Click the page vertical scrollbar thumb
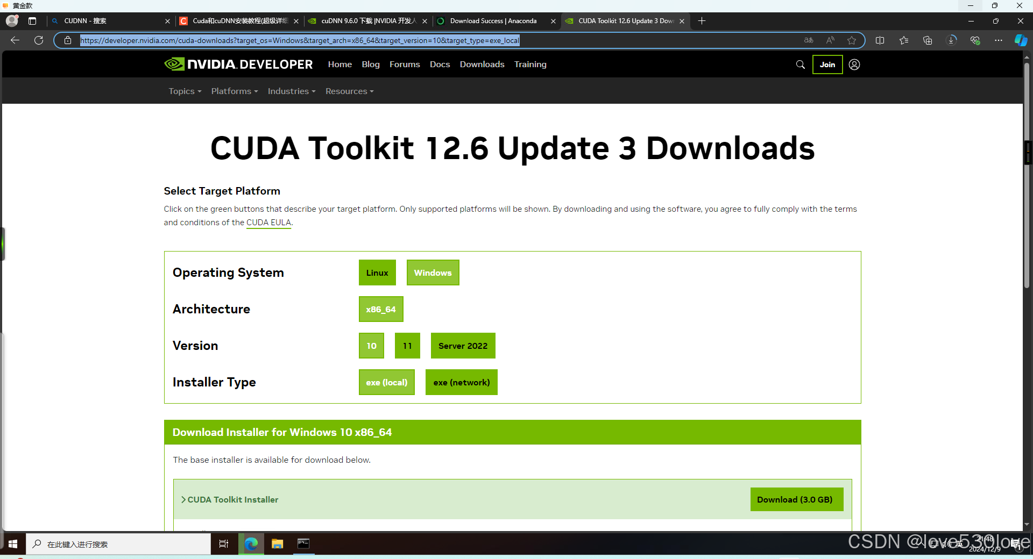 click(x=1027, y=175)
